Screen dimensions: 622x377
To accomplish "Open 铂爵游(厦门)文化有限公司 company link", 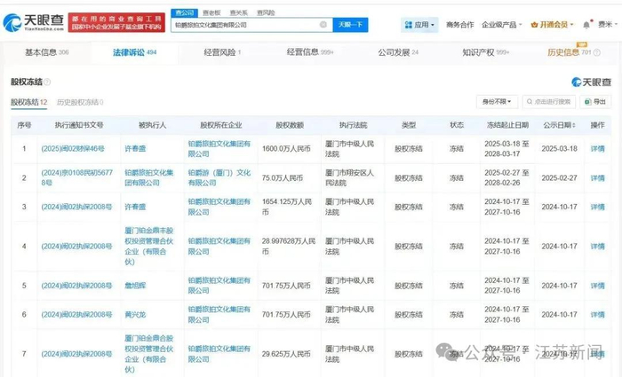I will coord(219,177).
